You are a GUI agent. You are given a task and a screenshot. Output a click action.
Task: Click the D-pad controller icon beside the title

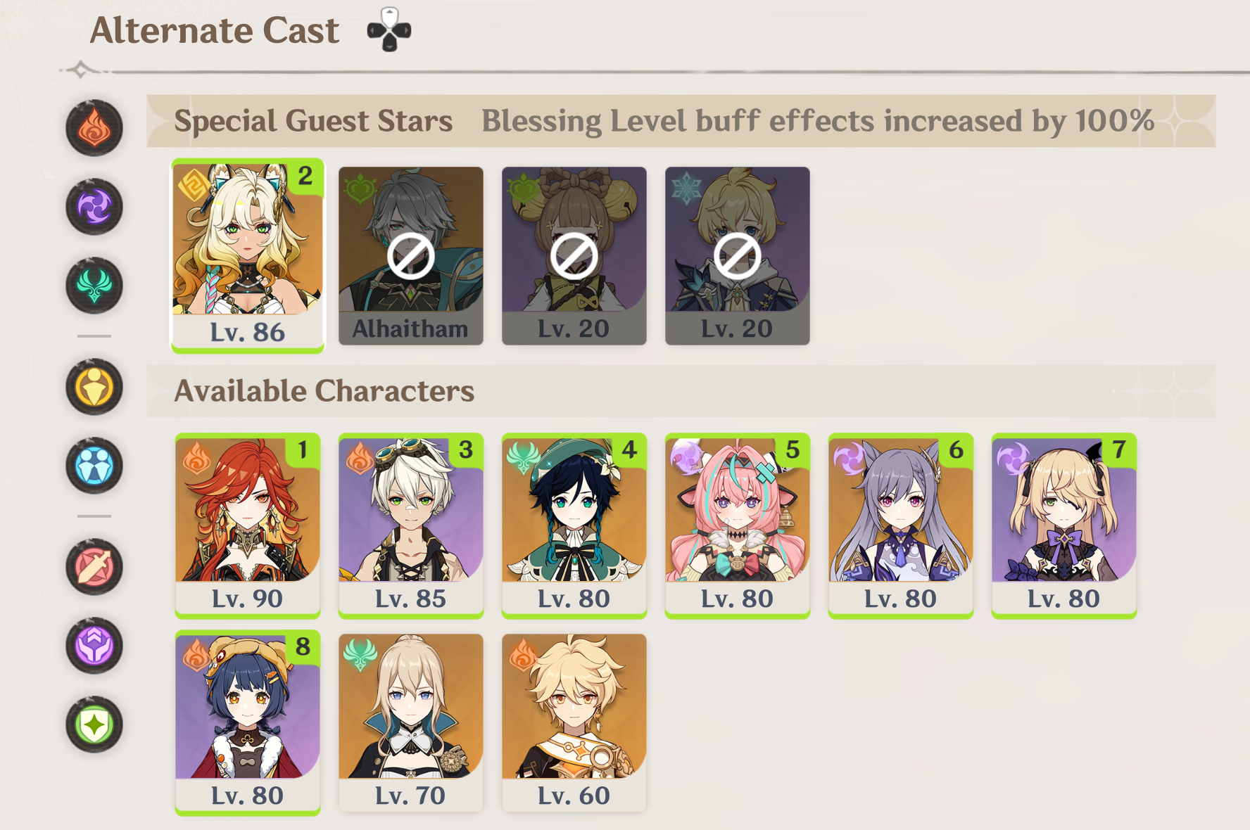(x=389, y=30)
